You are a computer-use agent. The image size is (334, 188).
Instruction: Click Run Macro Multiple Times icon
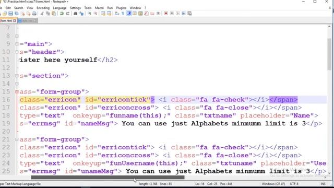click(184, 14)
